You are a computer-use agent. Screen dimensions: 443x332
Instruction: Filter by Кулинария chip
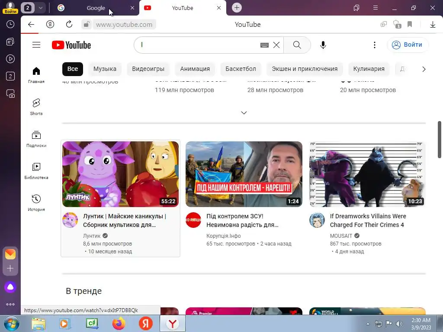coord(369,69)
